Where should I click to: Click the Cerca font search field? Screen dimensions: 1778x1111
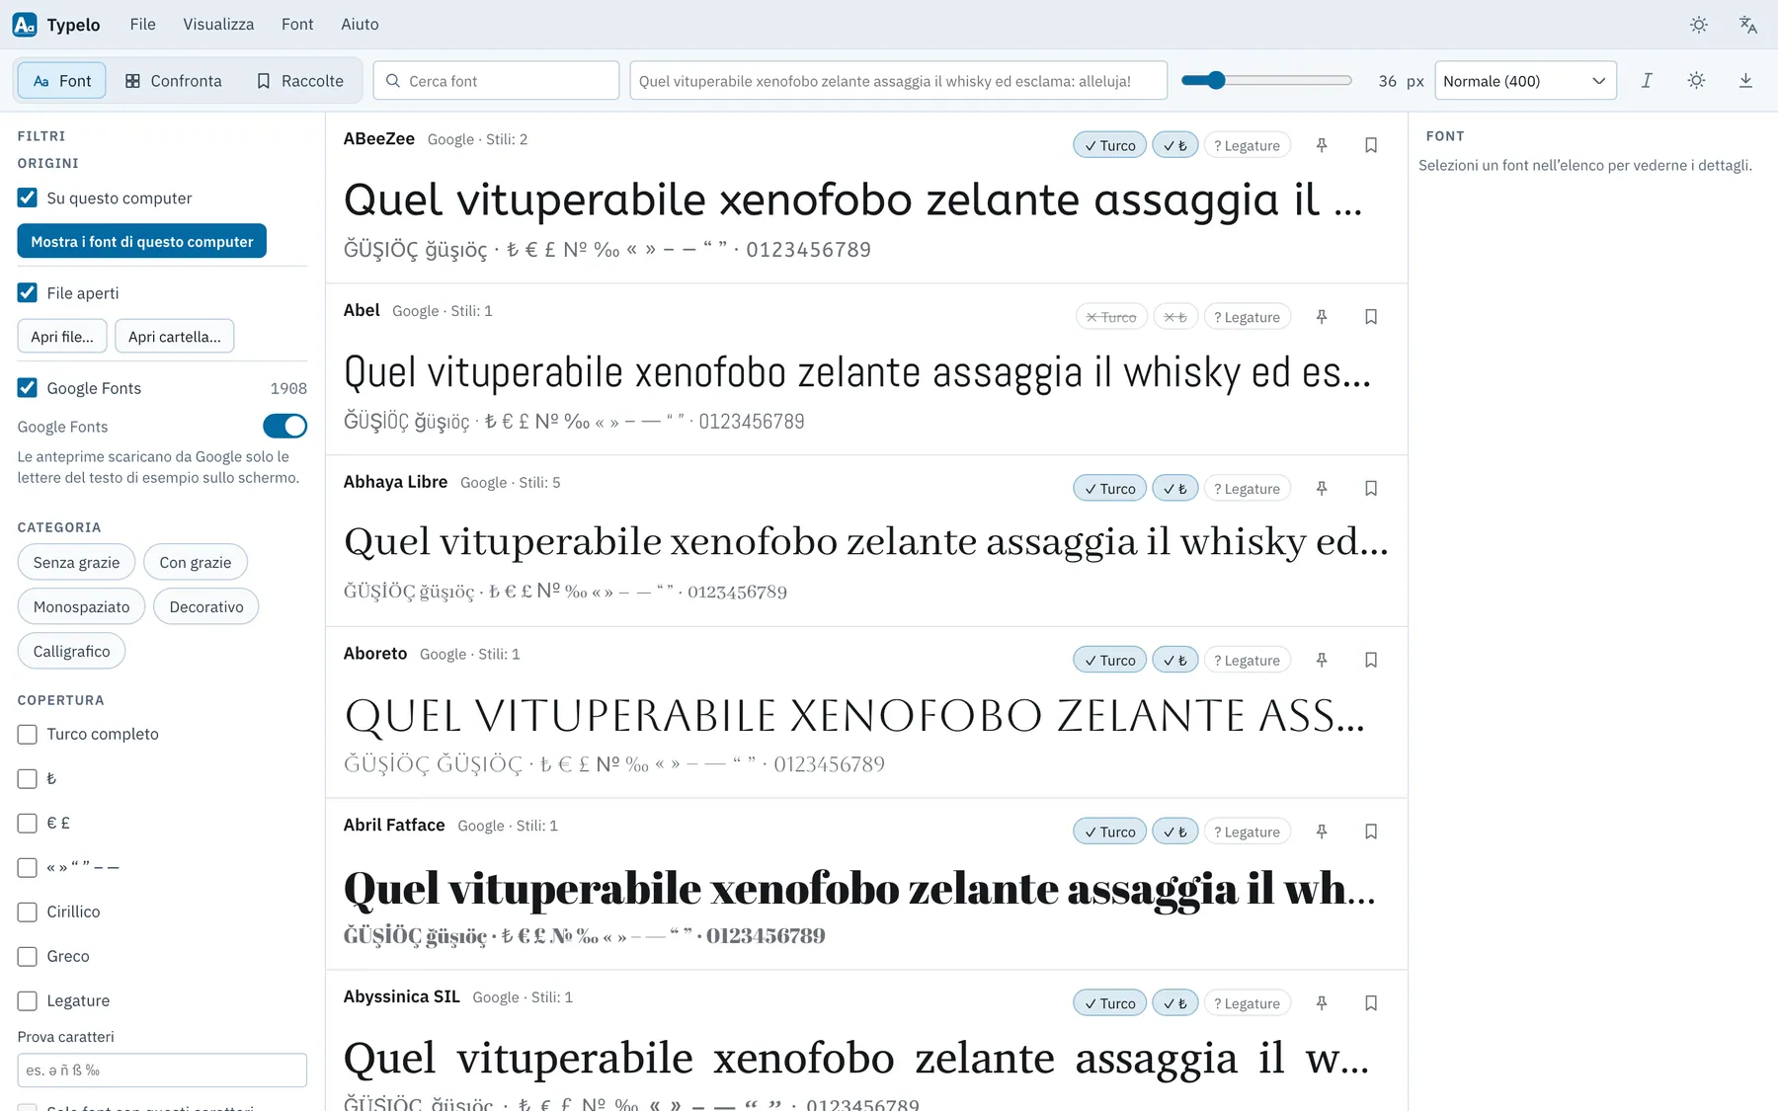click(496, 81)
